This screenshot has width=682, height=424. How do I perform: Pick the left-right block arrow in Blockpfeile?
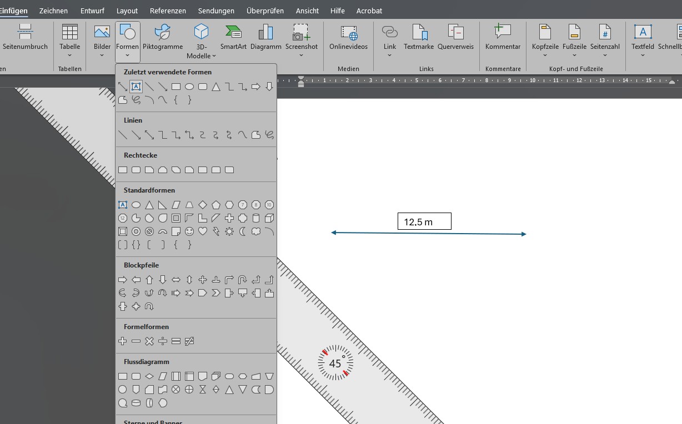176,280
